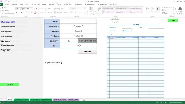Apply the Hyperlink cell style
This screenshot has width=185, height=104.
point(122,12)
